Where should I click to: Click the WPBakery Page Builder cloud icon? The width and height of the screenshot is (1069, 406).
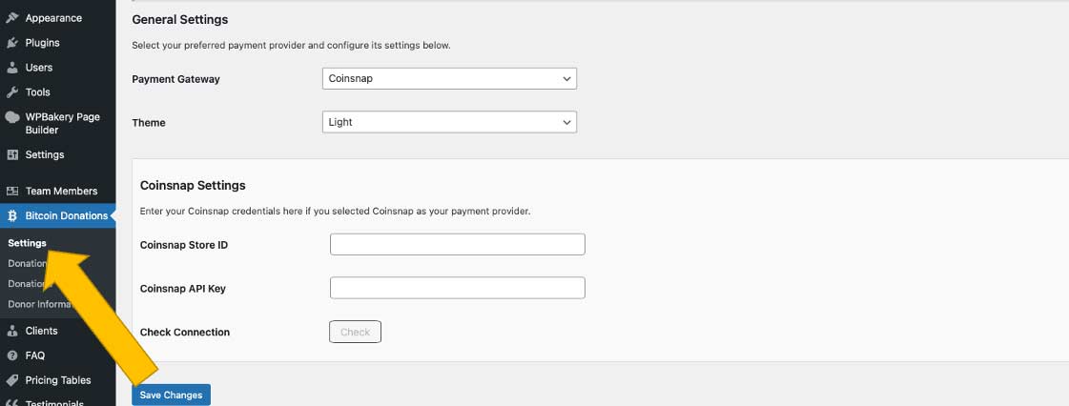(12, 116)
